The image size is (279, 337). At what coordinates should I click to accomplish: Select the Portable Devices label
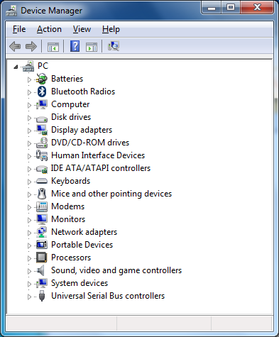[82, 245]
